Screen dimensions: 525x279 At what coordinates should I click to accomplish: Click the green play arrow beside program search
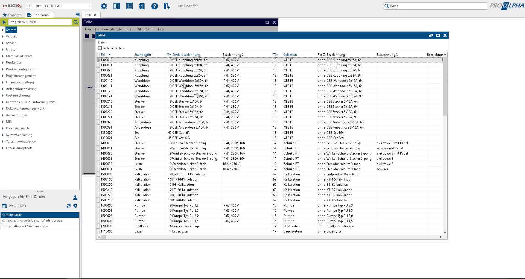click(x=4, y=22)
